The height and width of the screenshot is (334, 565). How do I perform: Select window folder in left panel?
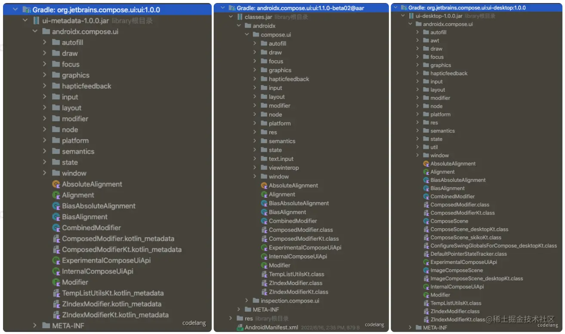click(74, 173)
